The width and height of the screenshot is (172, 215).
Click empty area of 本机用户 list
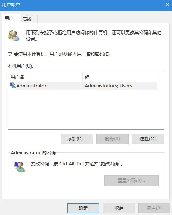(86, 109)
